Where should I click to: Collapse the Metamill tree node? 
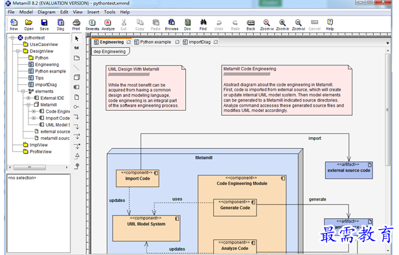[x=28, y=105]
